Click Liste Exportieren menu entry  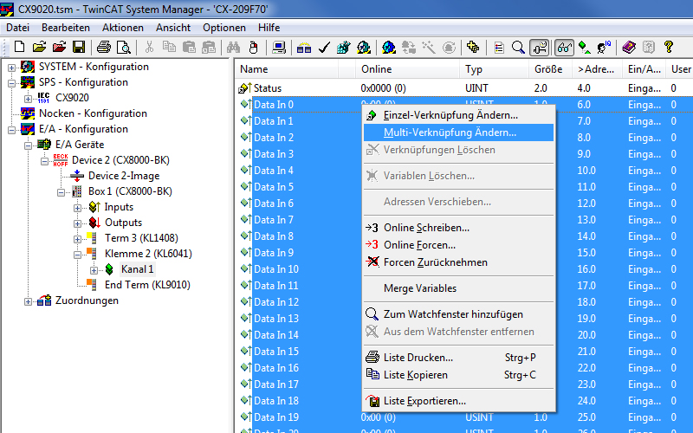[458, 401]
